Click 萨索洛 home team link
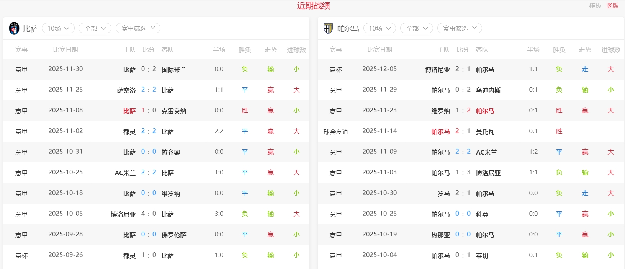 [126, 90]
